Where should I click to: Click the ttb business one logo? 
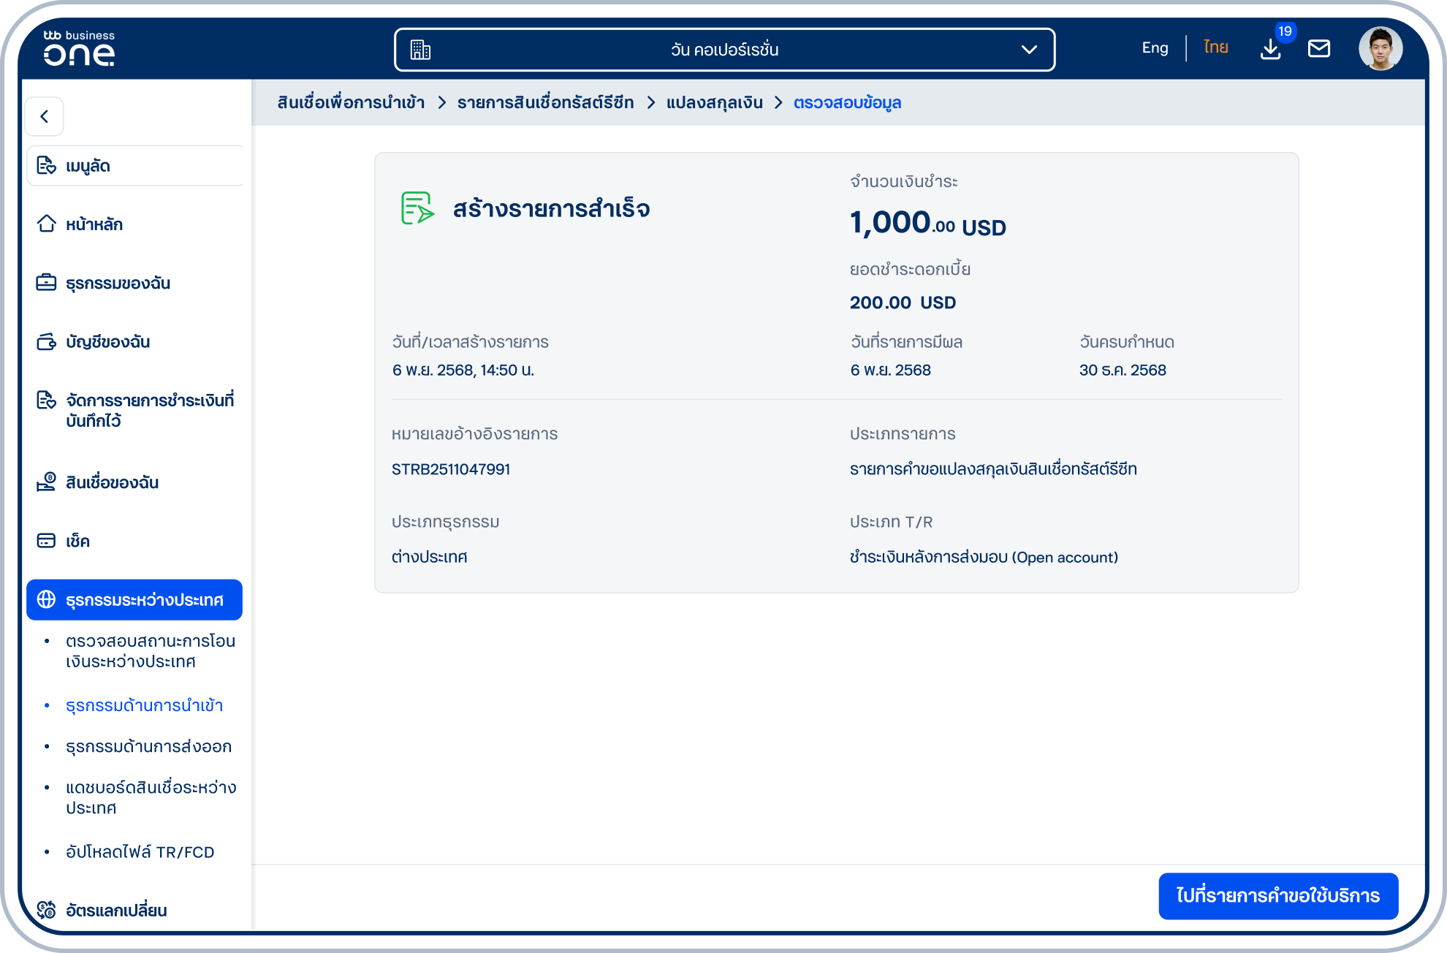79,48
